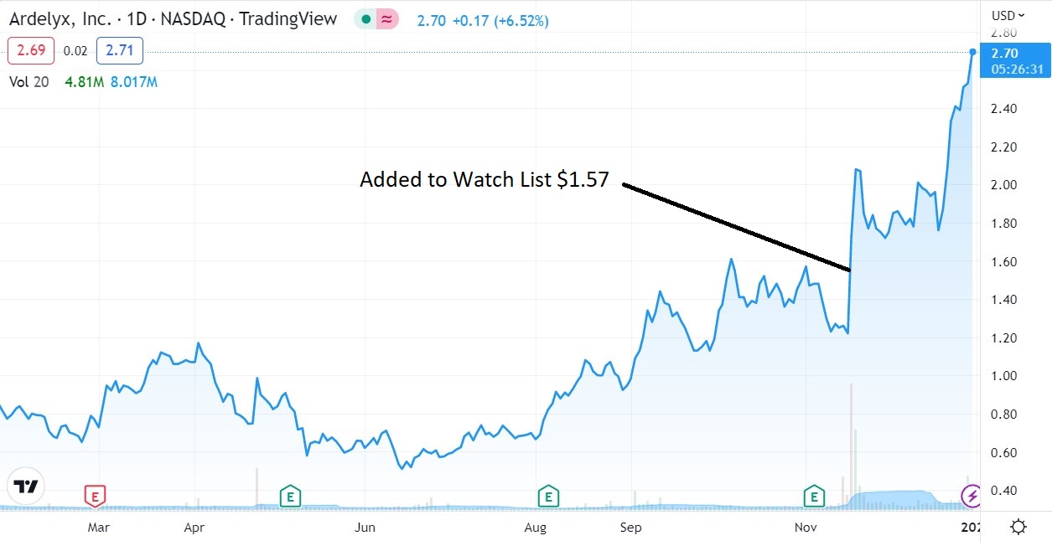Click the purple lightning event icon
1052x546 pixels.
point(972,496)
